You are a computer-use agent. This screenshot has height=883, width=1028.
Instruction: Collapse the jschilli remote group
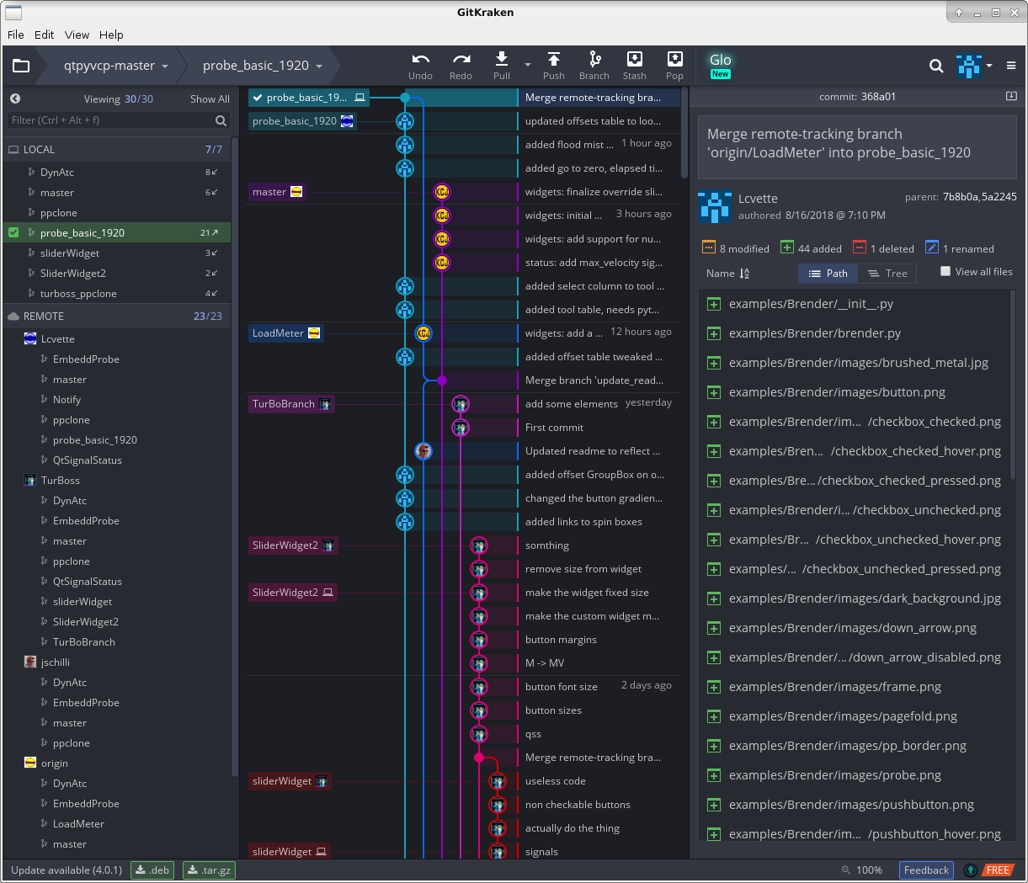(56, 662)
